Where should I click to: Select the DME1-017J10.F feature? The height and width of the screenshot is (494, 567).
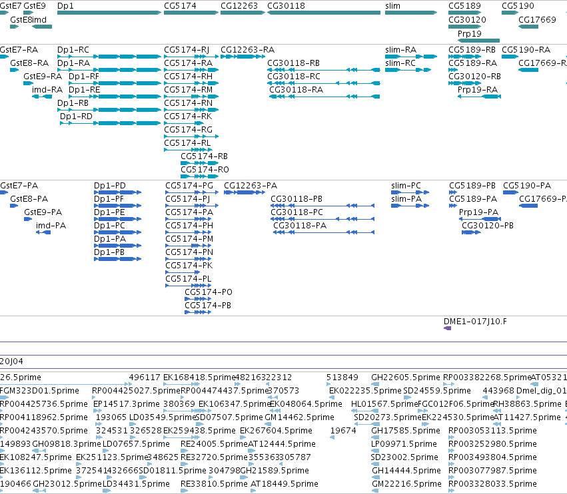[447, 328]
